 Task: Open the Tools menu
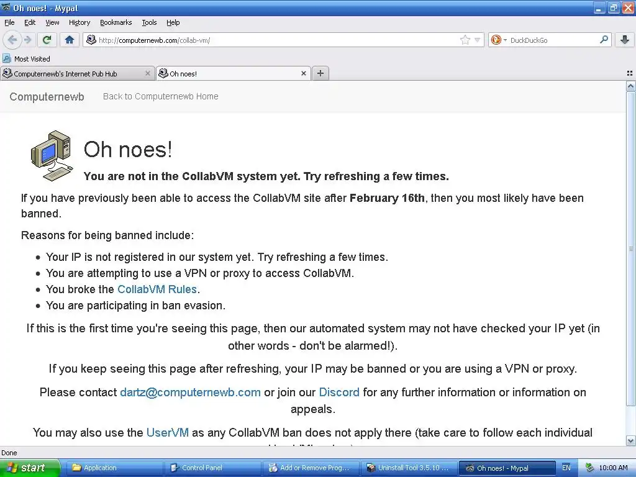pos(149,23)
